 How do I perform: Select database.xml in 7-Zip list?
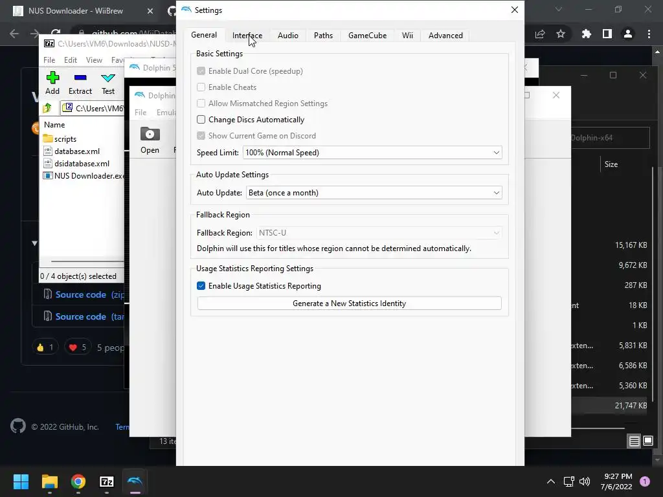[71, 151]
